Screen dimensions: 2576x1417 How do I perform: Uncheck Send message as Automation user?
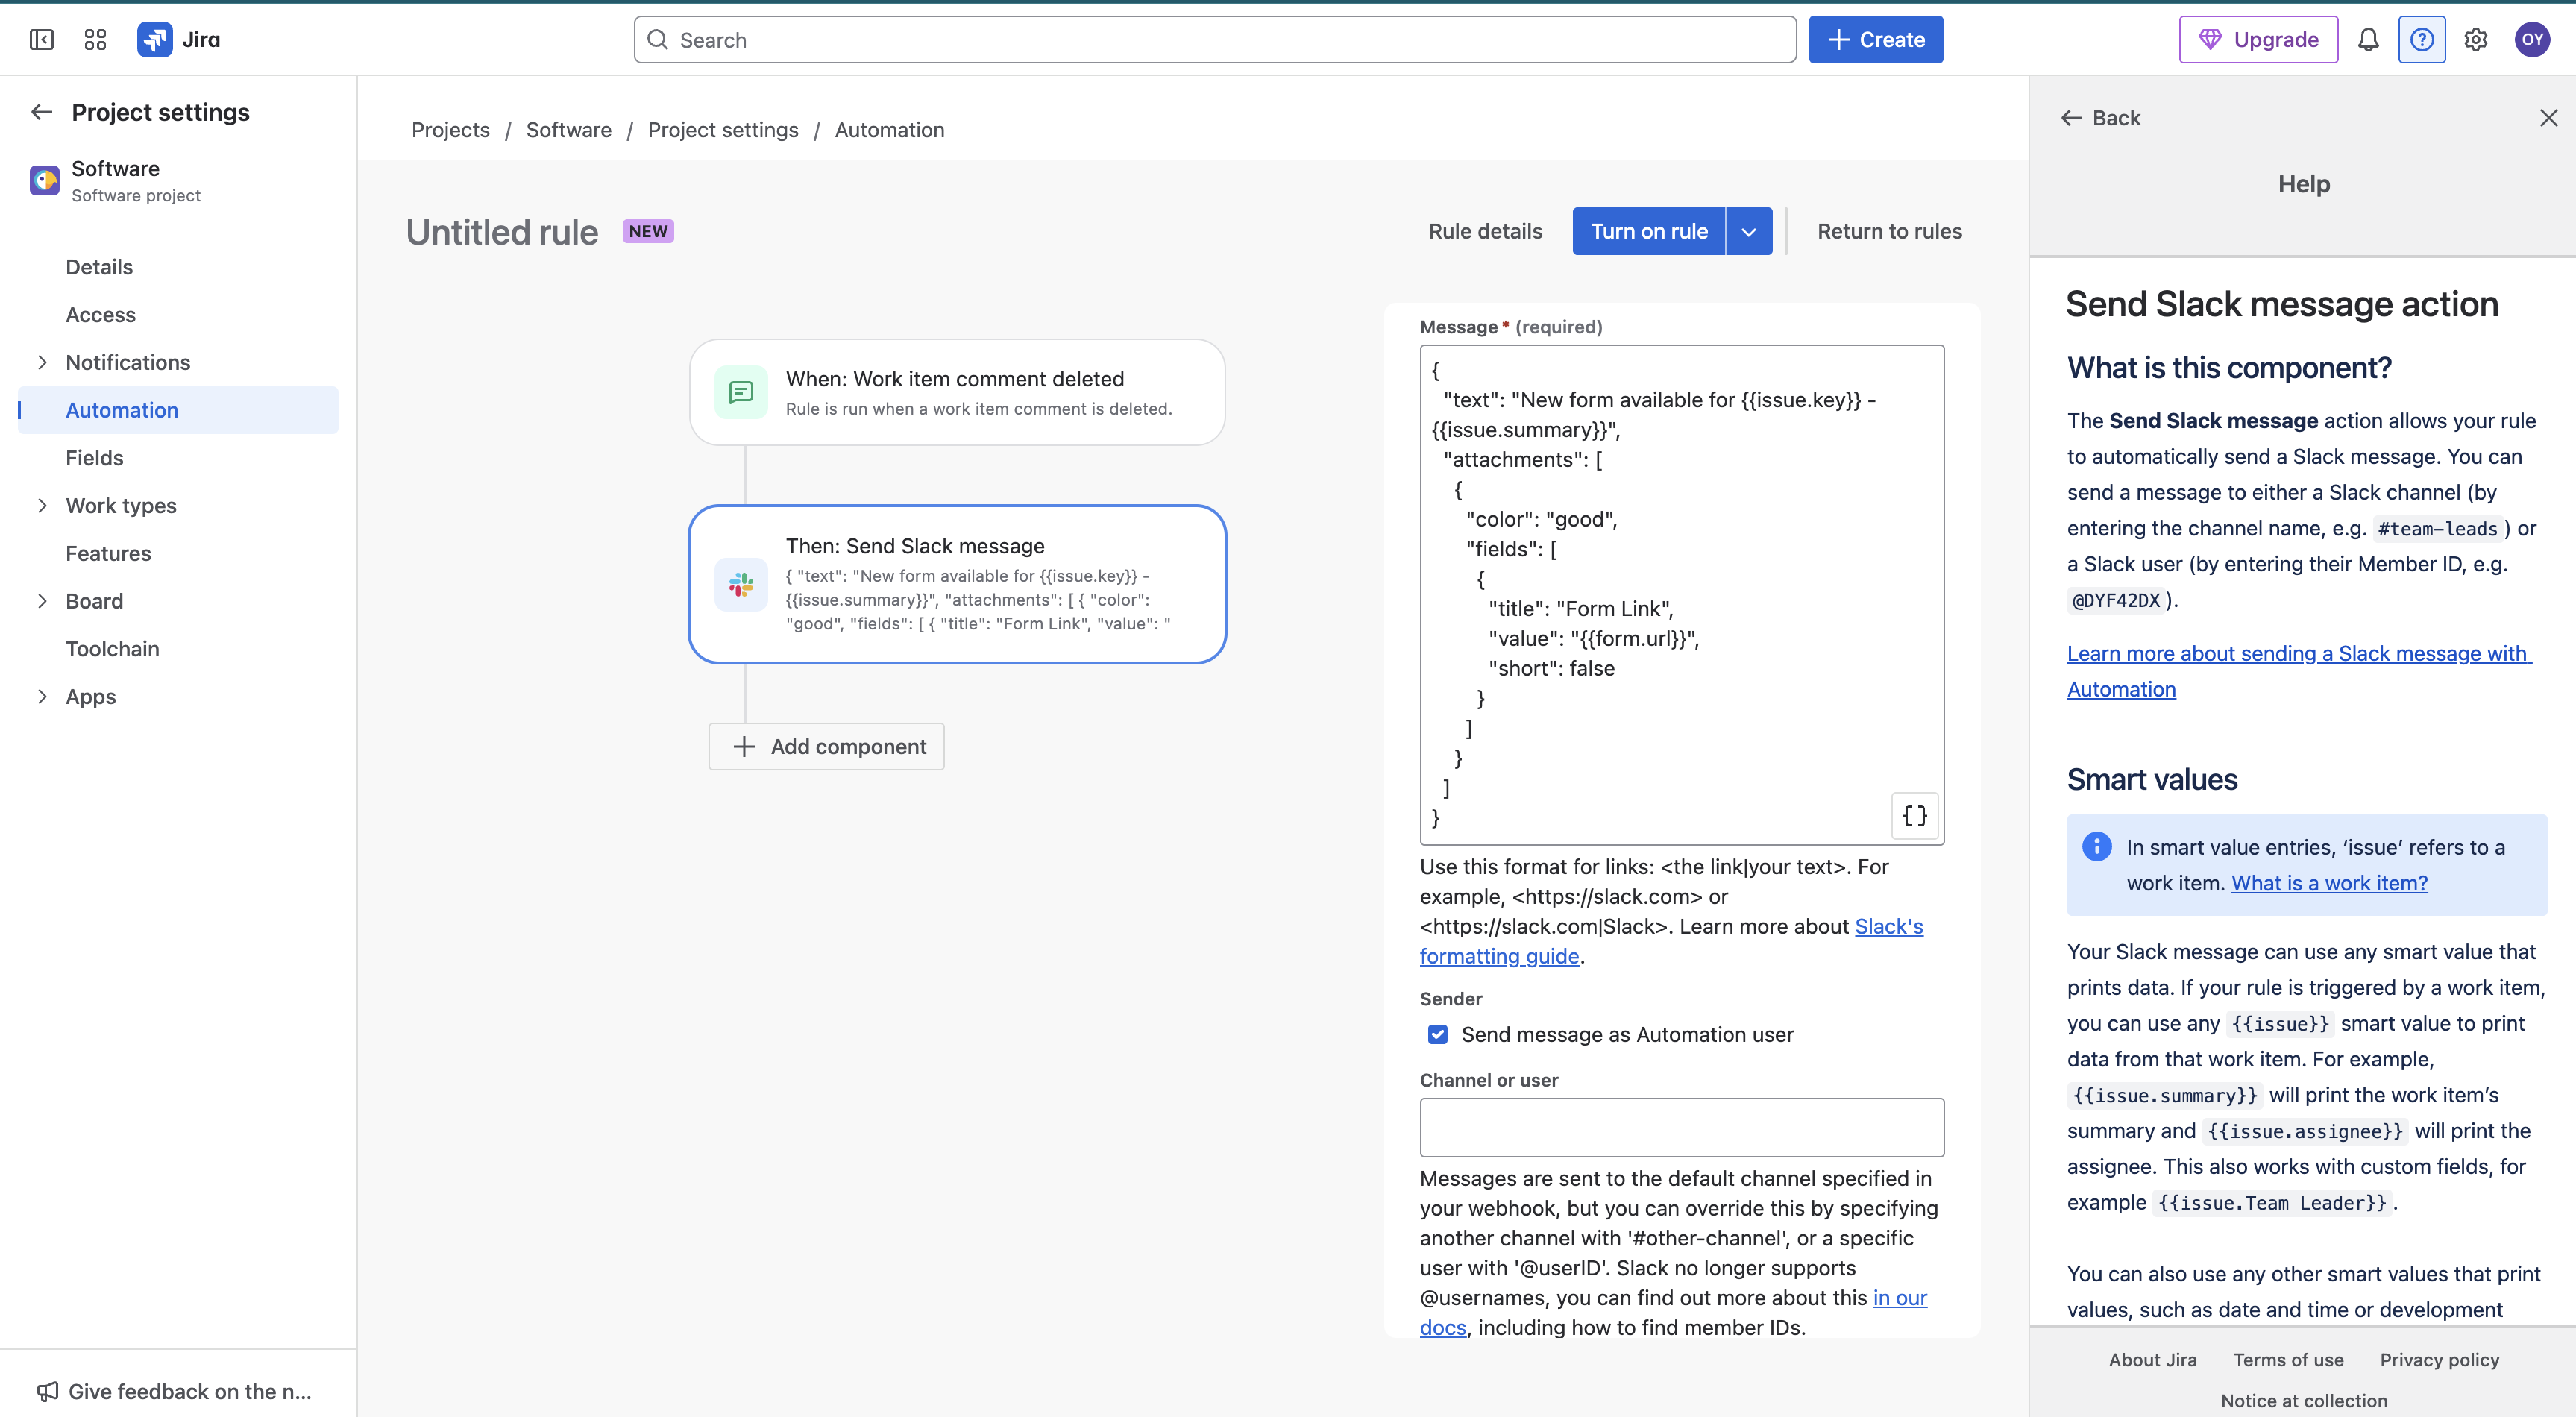click(x=1438, y=1034)
